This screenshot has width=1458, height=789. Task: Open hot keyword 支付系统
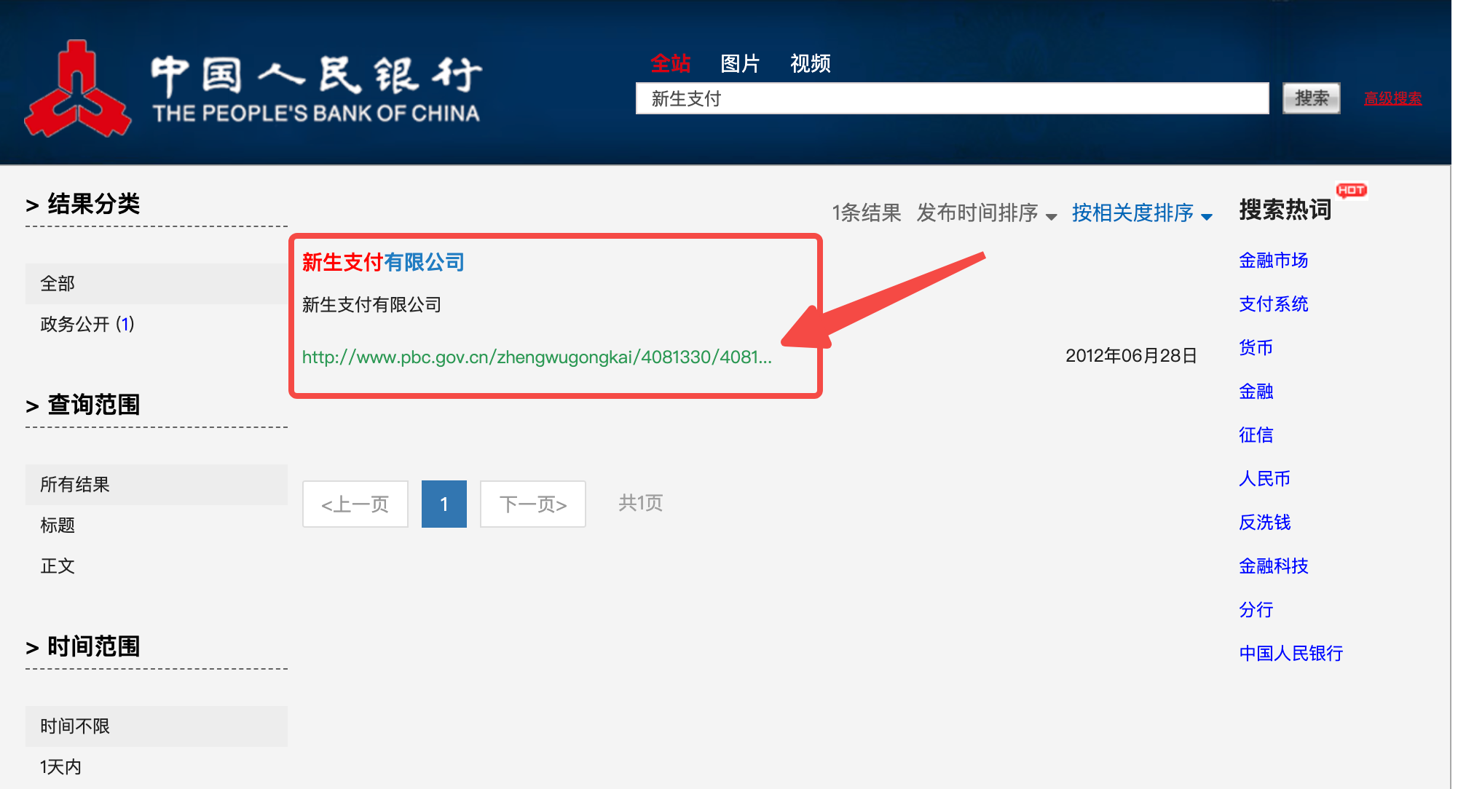1274,304
